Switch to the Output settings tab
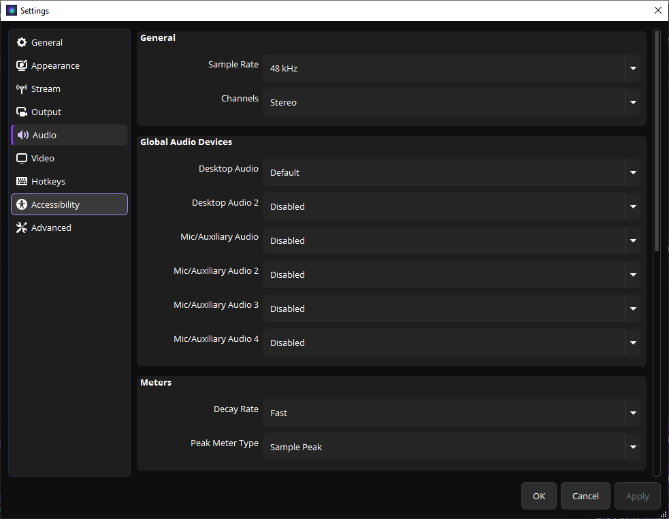Image resolution: width=669 pixels, height=519 pixels. (x=69, y=112)
